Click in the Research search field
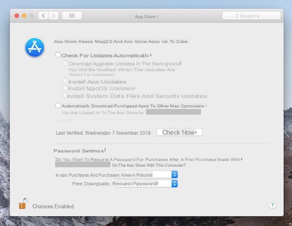Image resolution: width=292 pixels, height=226 pixels. 251,16
